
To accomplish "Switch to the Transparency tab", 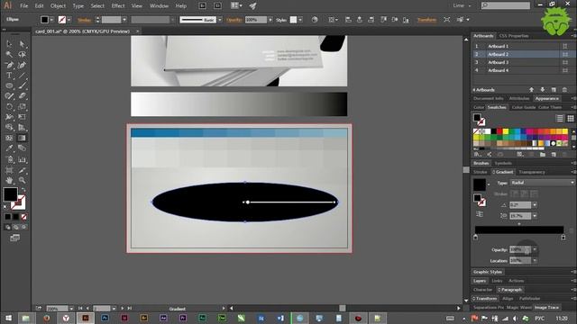I will point(531,172).
